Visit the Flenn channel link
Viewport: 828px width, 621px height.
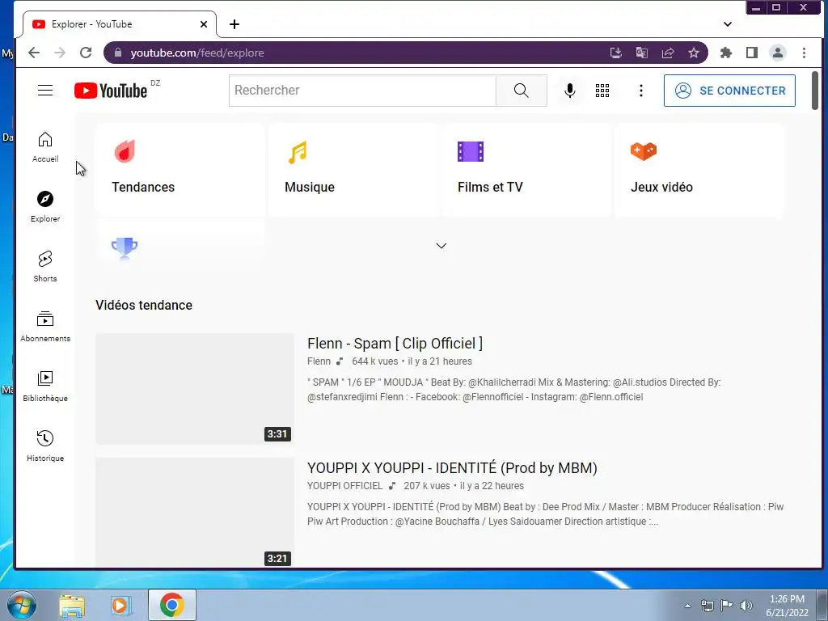click(319, 361)
